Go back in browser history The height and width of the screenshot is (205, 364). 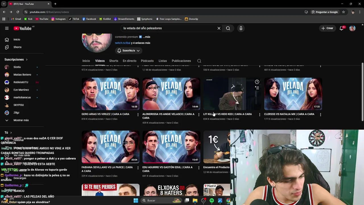[x=4, y=12]
